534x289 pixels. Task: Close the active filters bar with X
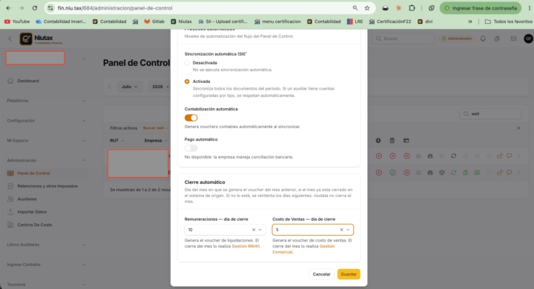point(518,128)
